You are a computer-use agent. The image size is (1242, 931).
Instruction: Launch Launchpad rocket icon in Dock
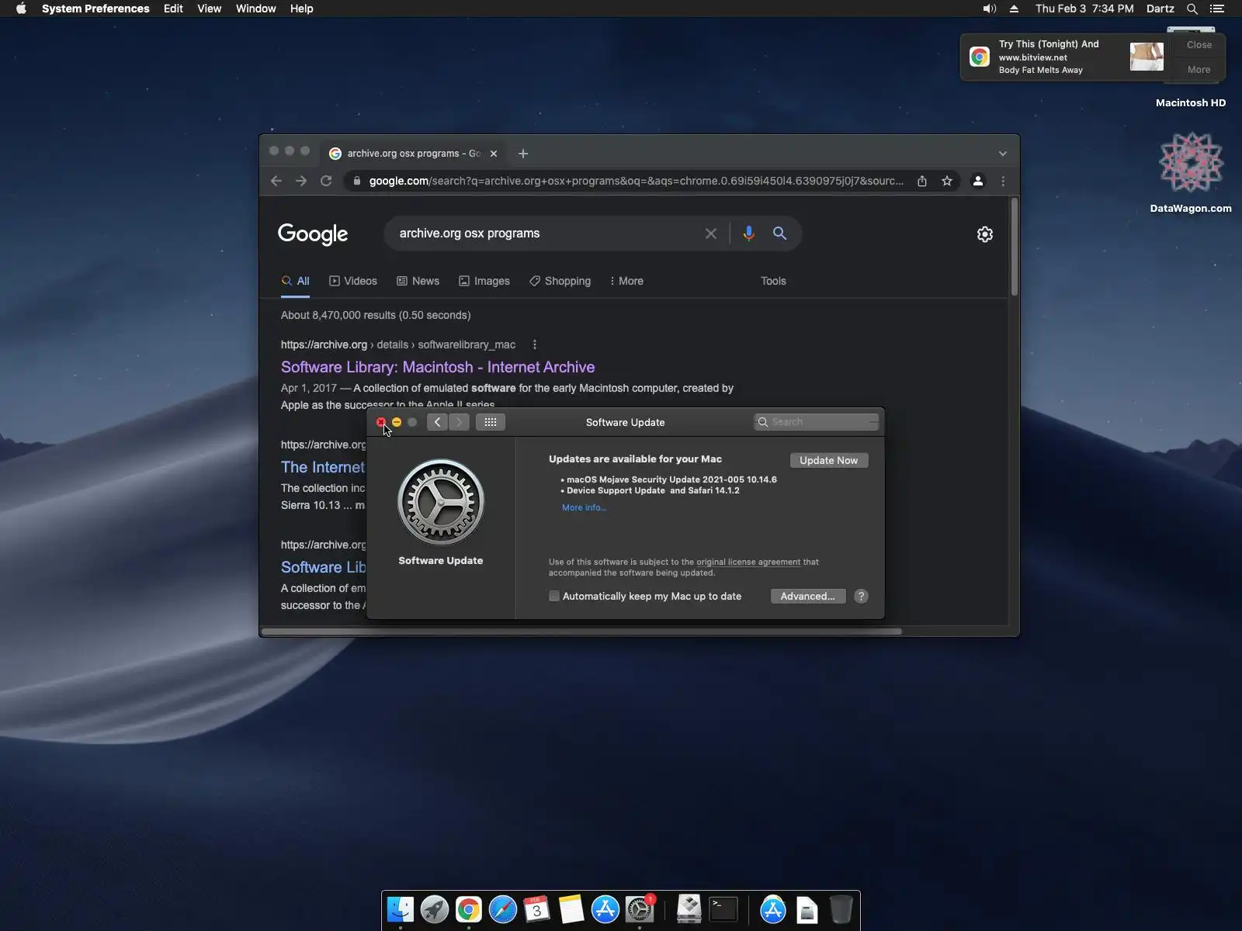click(435, 909)
